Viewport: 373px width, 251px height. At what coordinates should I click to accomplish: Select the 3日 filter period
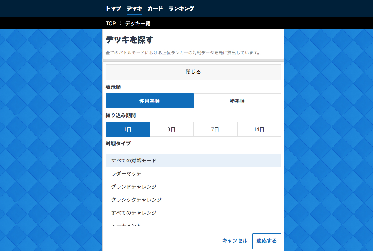(171, 129)
